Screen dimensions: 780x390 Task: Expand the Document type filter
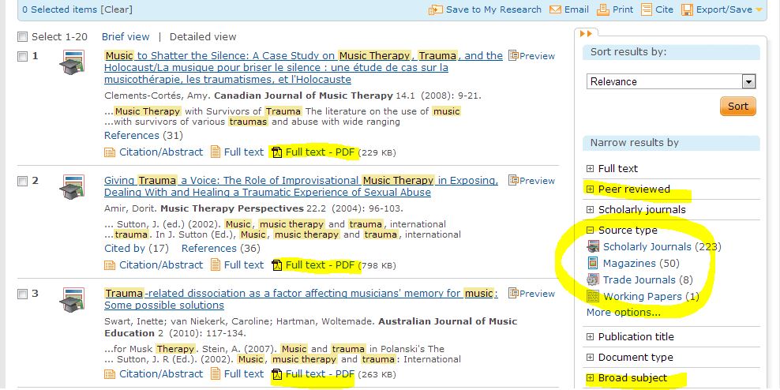point(590,357)
